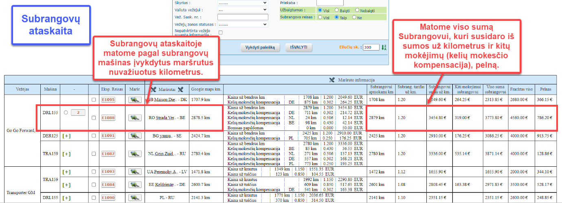This screenshot has width=562, height=203.
Task: Open trip link E1084
Action: [109, 185]
